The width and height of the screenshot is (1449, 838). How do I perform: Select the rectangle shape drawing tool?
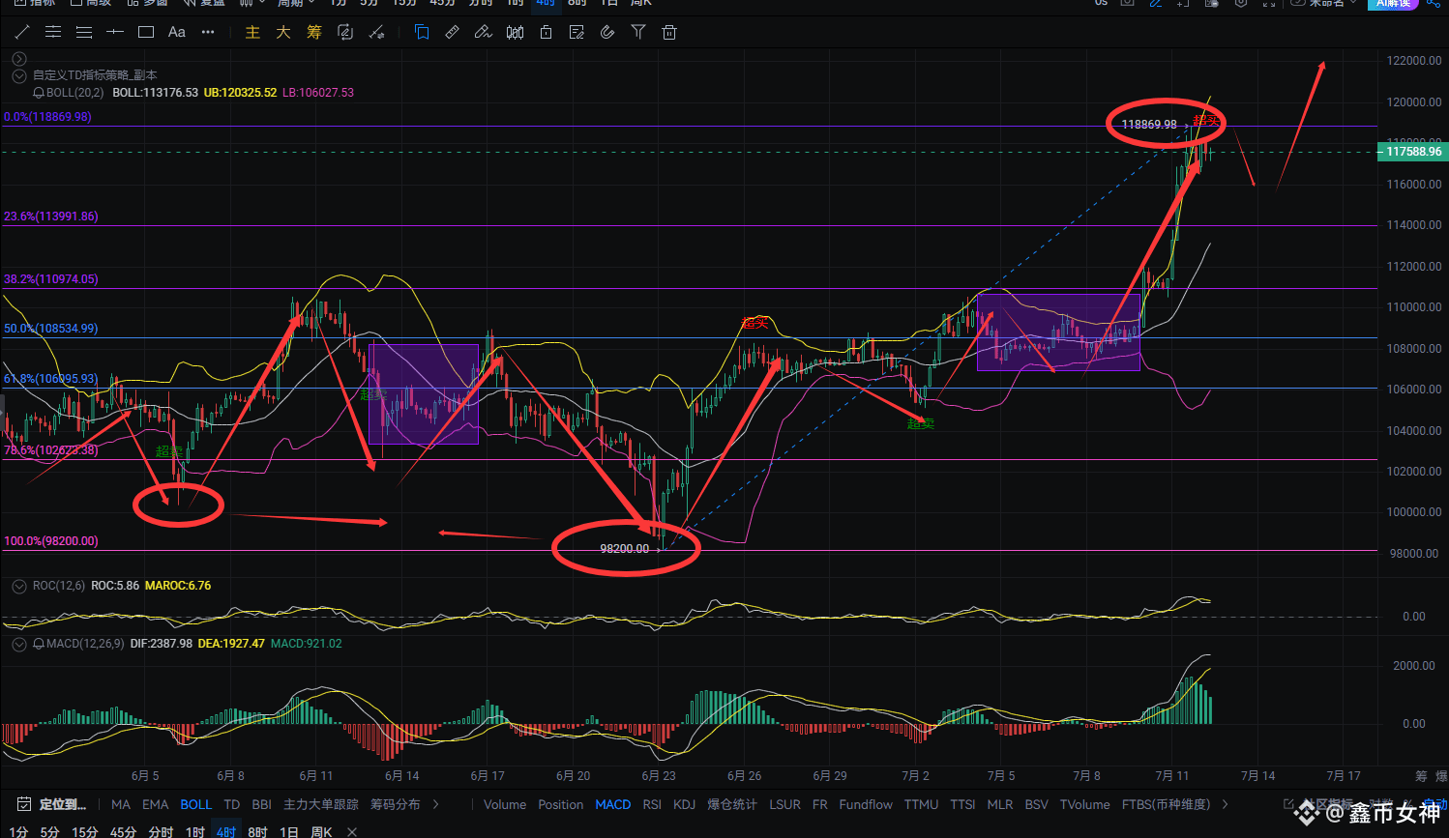tap(146, 32)
